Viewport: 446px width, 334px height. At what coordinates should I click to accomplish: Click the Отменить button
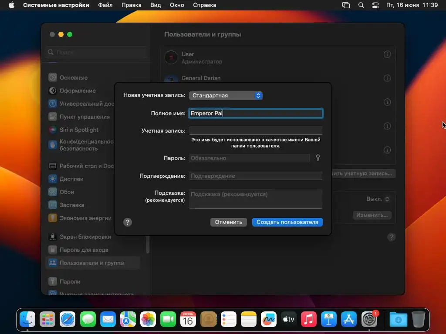pos(229,222)
